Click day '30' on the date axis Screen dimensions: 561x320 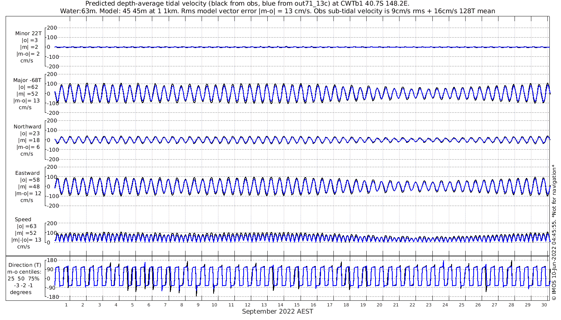click(x=544, y=305)
